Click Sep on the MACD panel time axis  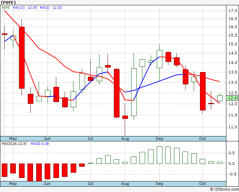click(x=160, y=184)
